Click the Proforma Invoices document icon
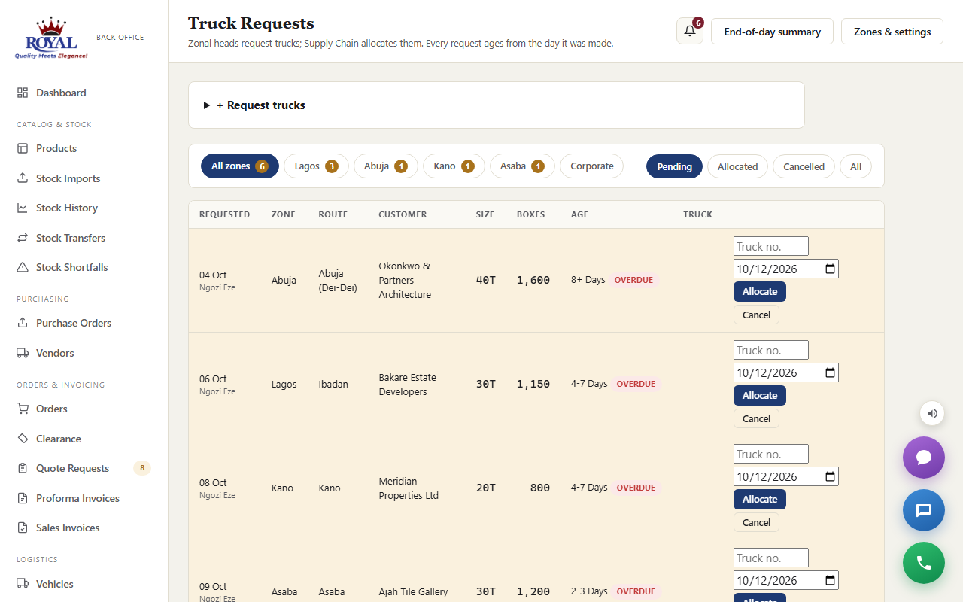Screen dimensions: 963x602 pos(23,498)
